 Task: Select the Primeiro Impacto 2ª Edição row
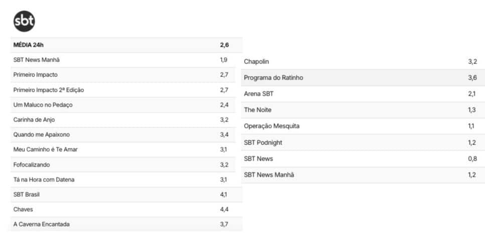[127, 90]
